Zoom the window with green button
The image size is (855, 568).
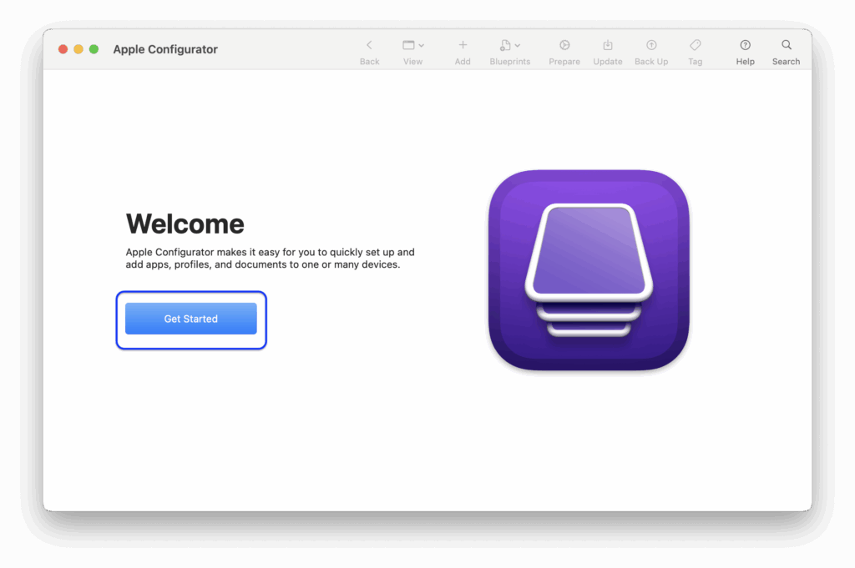click(x=94, y=49)
